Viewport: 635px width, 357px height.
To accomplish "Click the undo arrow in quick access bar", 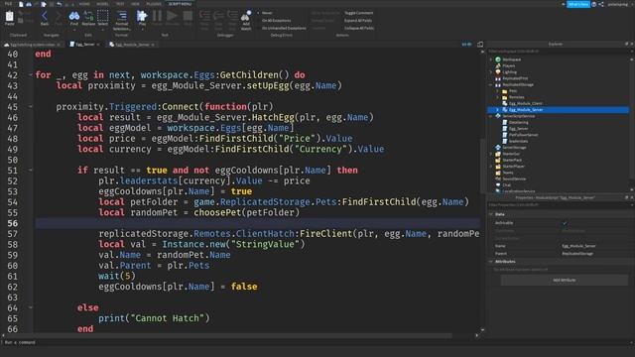I will (60, 4).
